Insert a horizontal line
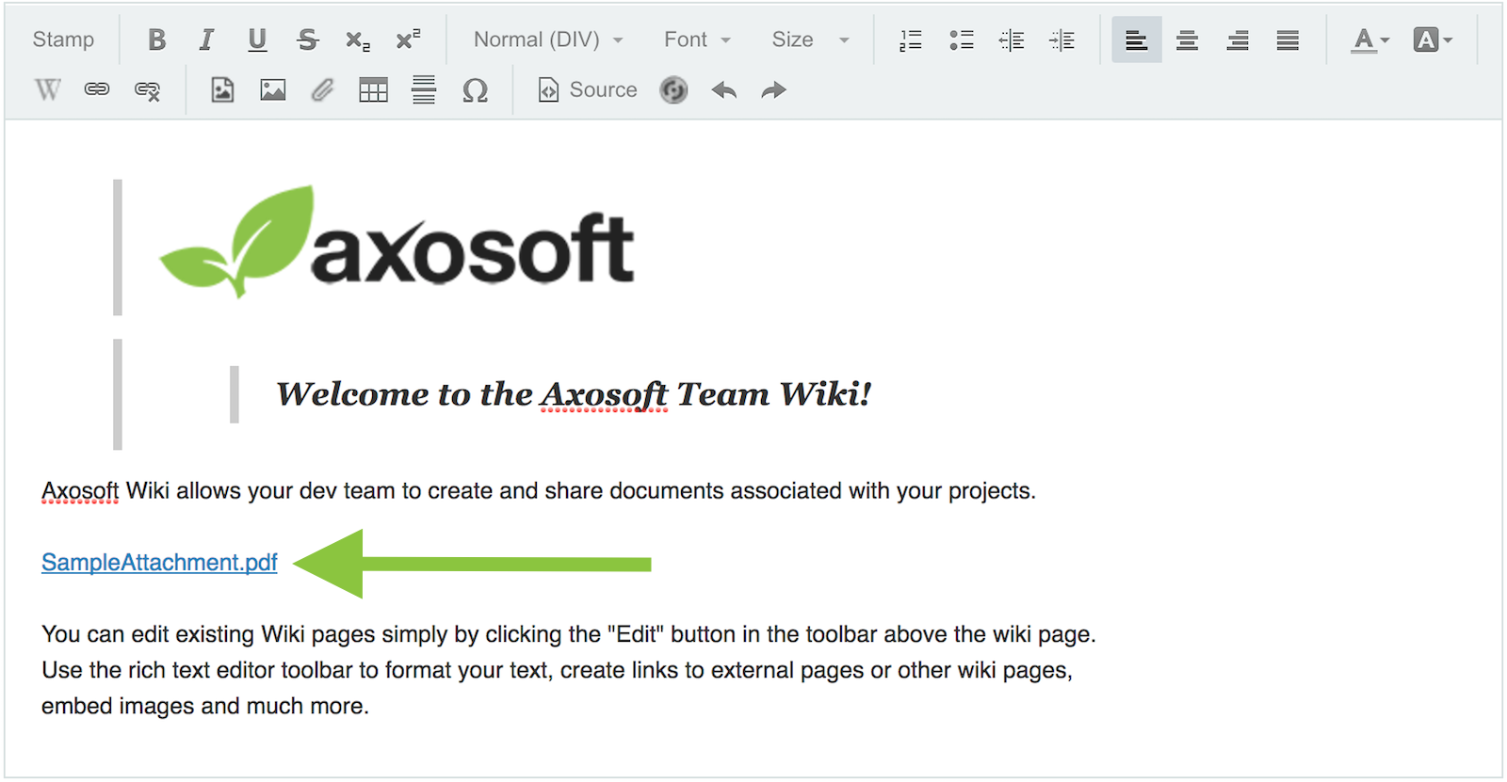 (x=424, y=89)
